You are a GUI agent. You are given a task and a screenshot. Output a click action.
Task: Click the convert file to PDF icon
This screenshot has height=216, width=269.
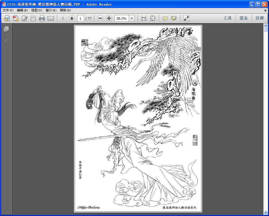click(16, 18)
